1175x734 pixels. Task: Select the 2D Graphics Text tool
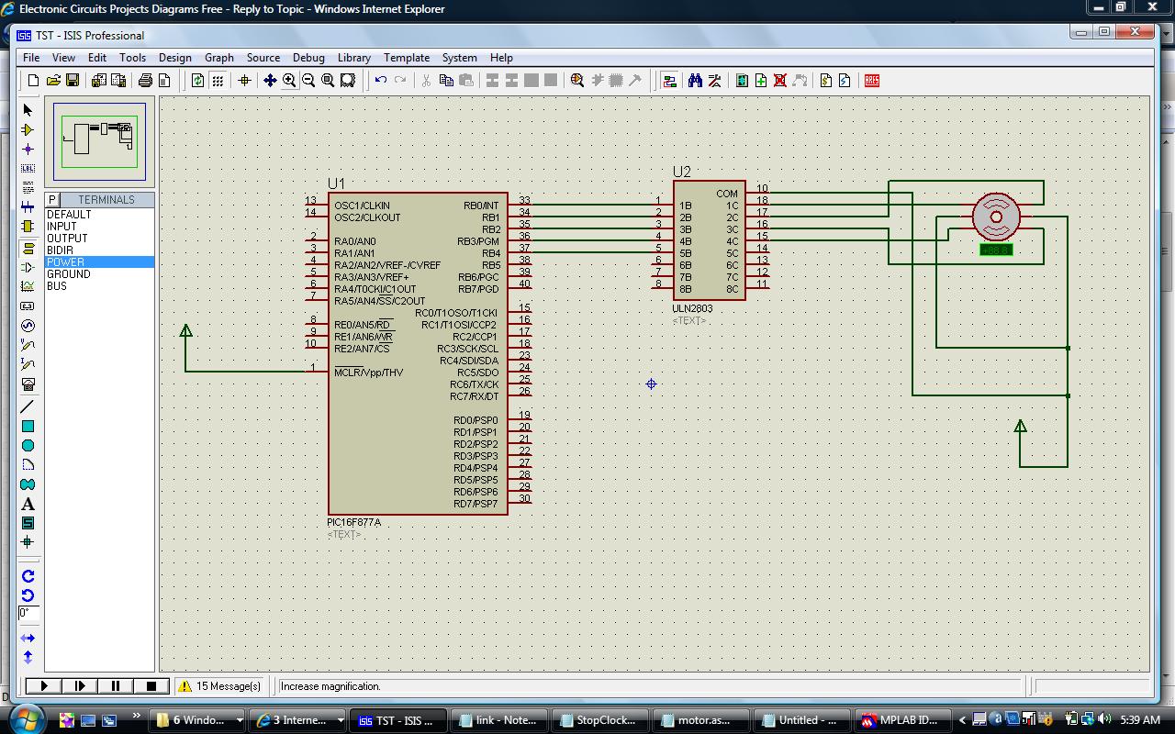click(x=28, y=504)
